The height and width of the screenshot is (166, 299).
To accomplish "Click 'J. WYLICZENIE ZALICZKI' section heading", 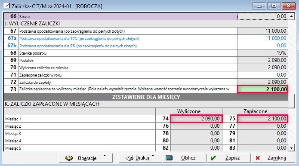I will [32, 24].
